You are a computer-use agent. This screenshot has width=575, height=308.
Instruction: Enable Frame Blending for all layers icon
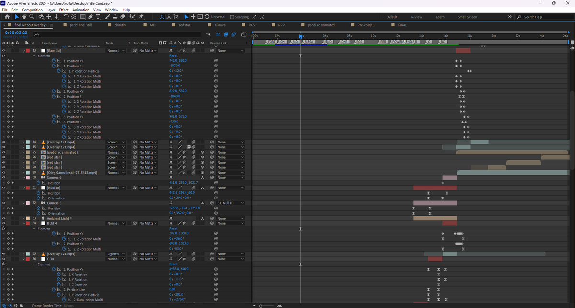pos(226,34)
